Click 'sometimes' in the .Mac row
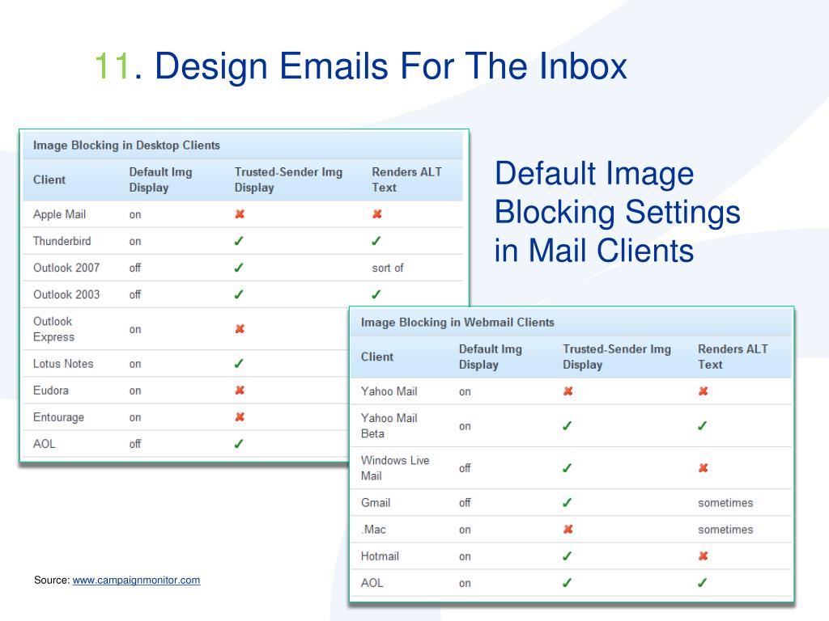829x621 pixels. [x=725, y=529]
